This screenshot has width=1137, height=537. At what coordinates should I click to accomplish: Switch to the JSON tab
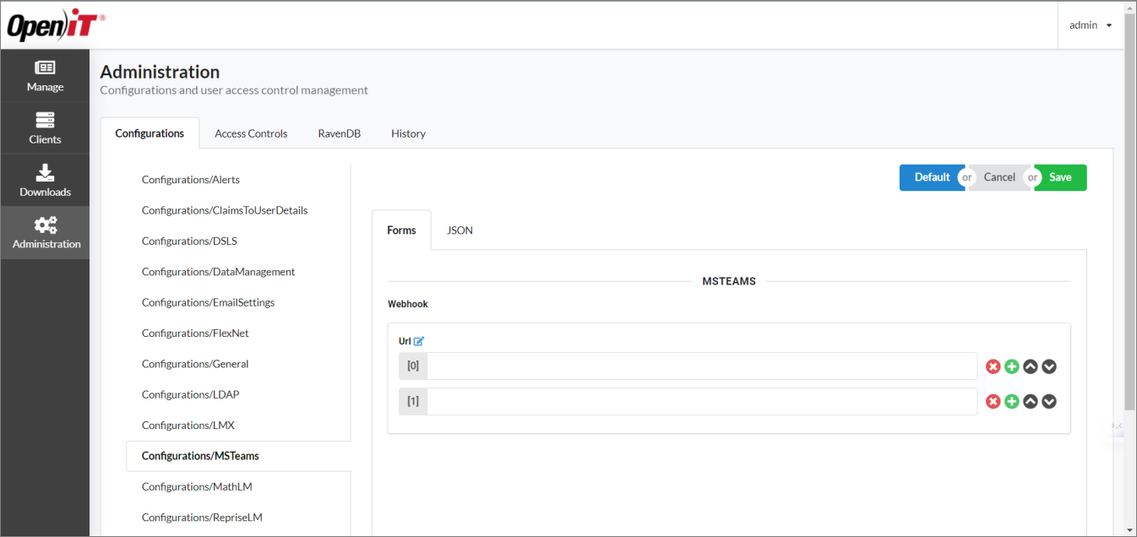tap(459, 230)
